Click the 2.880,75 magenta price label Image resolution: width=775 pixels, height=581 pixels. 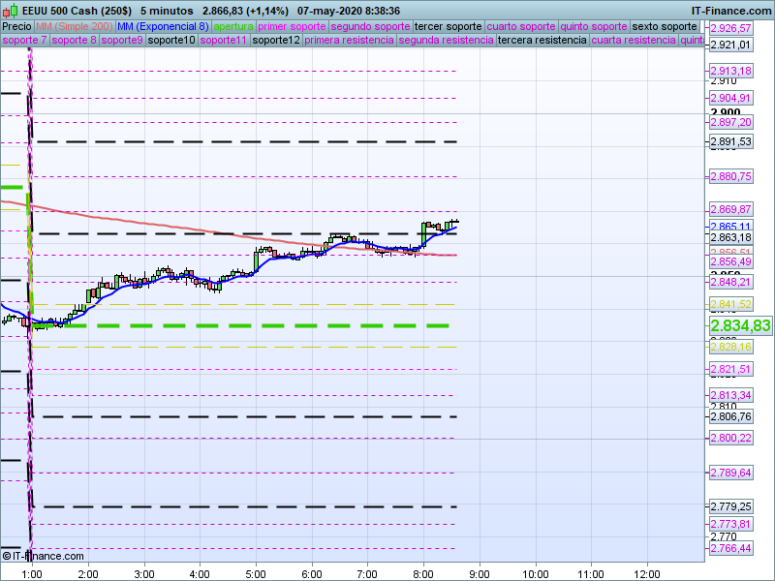[x=730, y=176]
